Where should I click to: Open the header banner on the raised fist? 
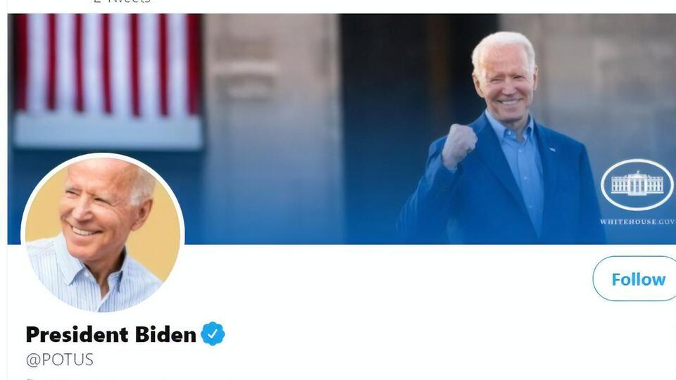(x=459, y=146)
